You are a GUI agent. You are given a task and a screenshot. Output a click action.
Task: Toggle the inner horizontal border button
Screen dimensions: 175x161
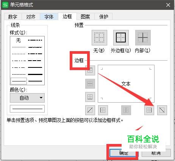click(90, 84)
